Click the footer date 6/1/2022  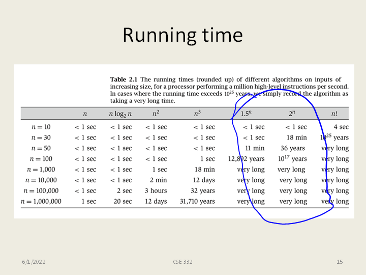34,262
